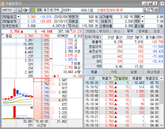Click the 시가총액 value 3,182 억
The height and width of the screenshot is (129, 165).
[126, 17]
